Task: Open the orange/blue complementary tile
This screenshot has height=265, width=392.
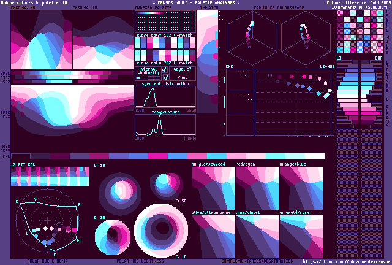Action: click(301, 188)
